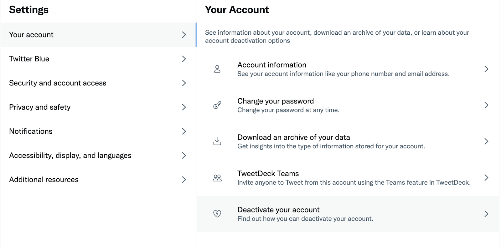
Task: Expand chevron next to Account information
Action: pyautogui.click(x=486, y=69)
